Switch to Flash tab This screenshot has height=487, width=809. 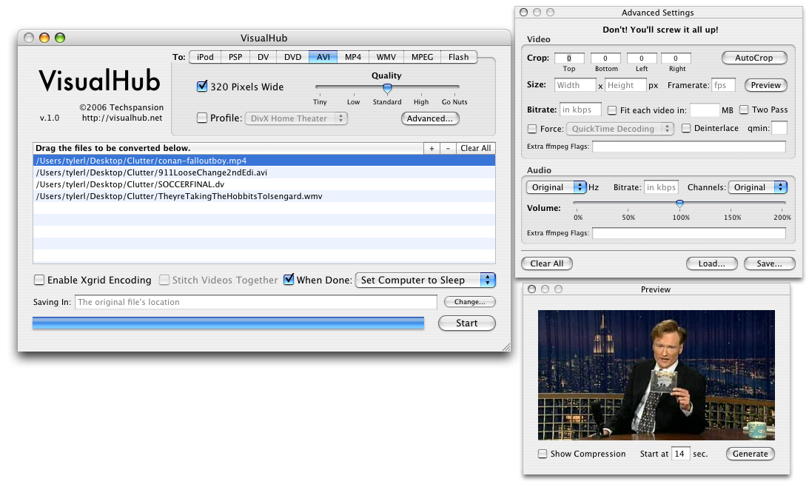[459, 57]
